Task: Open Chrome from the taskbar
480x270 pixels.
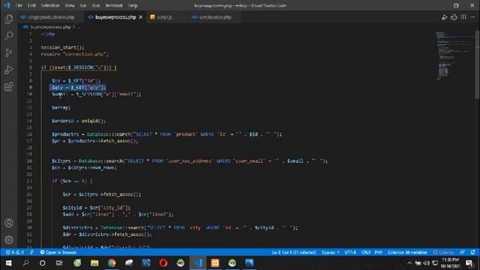Action: 112,263
